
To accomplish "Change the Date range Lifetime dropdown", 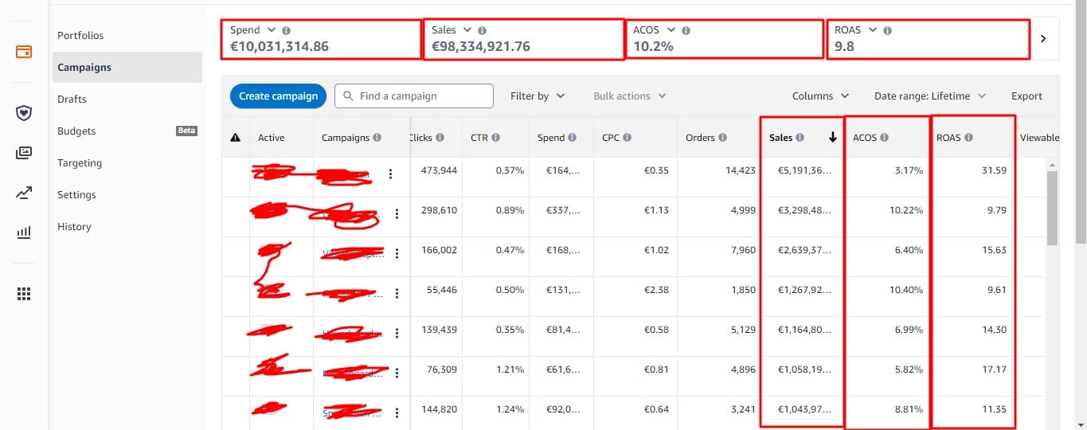I will click(929, 96).
